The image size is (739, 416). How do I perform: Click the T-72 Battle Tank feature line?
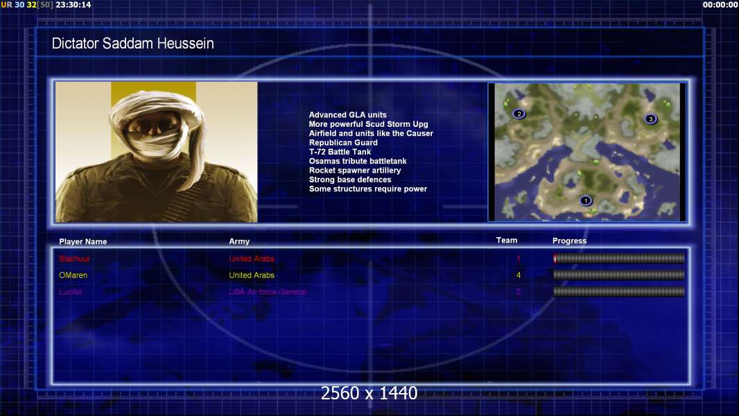point(340,152)
